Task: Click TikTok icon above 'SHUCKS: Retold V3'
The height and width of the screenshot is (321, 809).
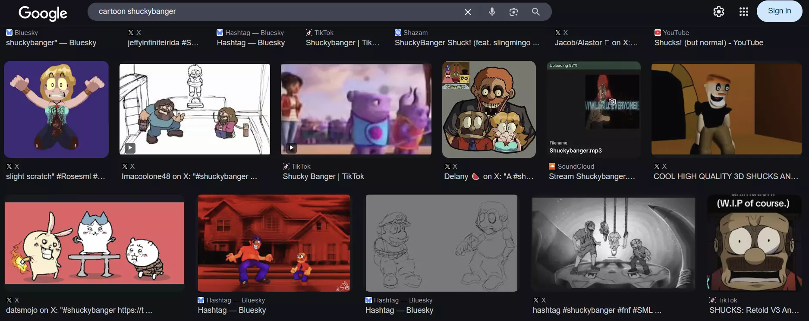Action: [x=713, y=300]
